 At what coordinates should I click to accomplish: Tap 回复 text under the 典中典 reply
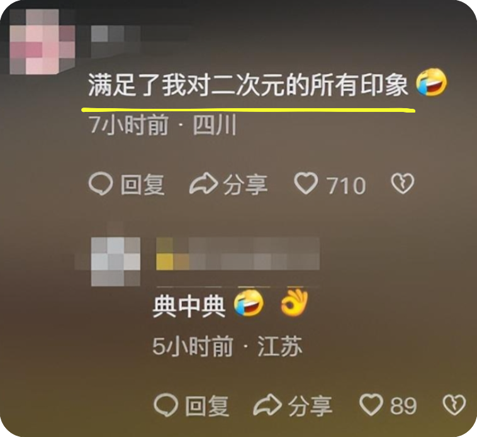pyautogui.click(x=207, y=406)
